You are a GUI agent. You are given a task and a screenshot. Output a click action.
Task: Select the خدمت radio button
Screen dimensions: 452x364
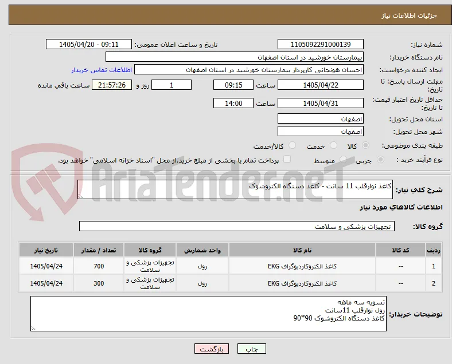coord(333,145)
